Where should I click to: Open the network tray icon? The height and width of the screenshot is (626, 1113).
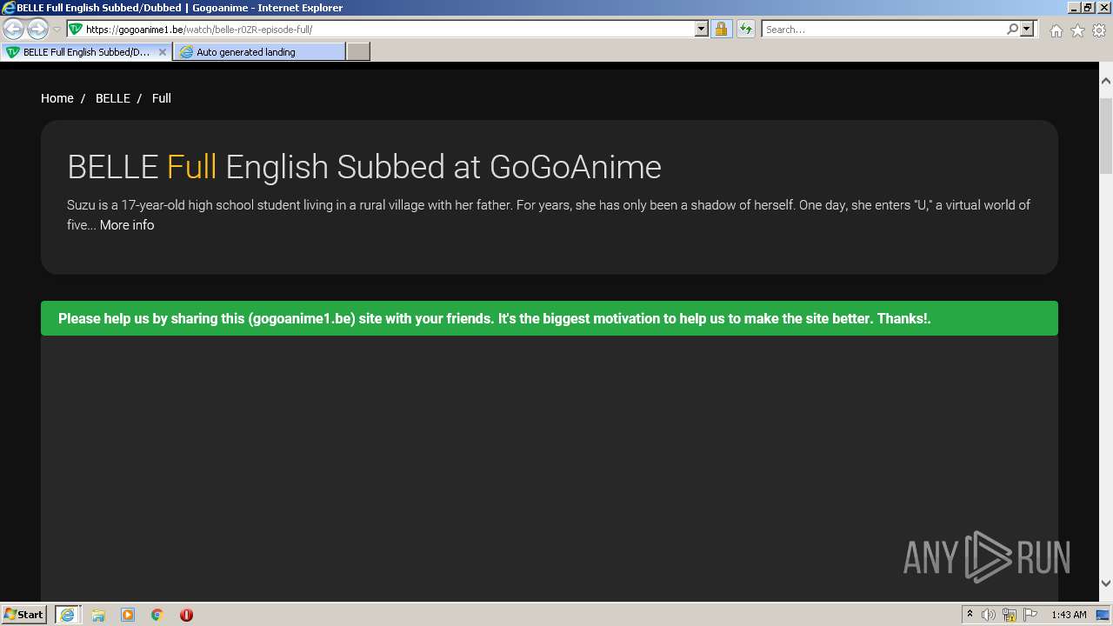tap(1010, 615)
